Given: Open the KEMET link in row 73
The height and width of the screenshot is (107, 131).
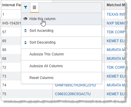Looking at the screenshot, I should coord(116,76).
